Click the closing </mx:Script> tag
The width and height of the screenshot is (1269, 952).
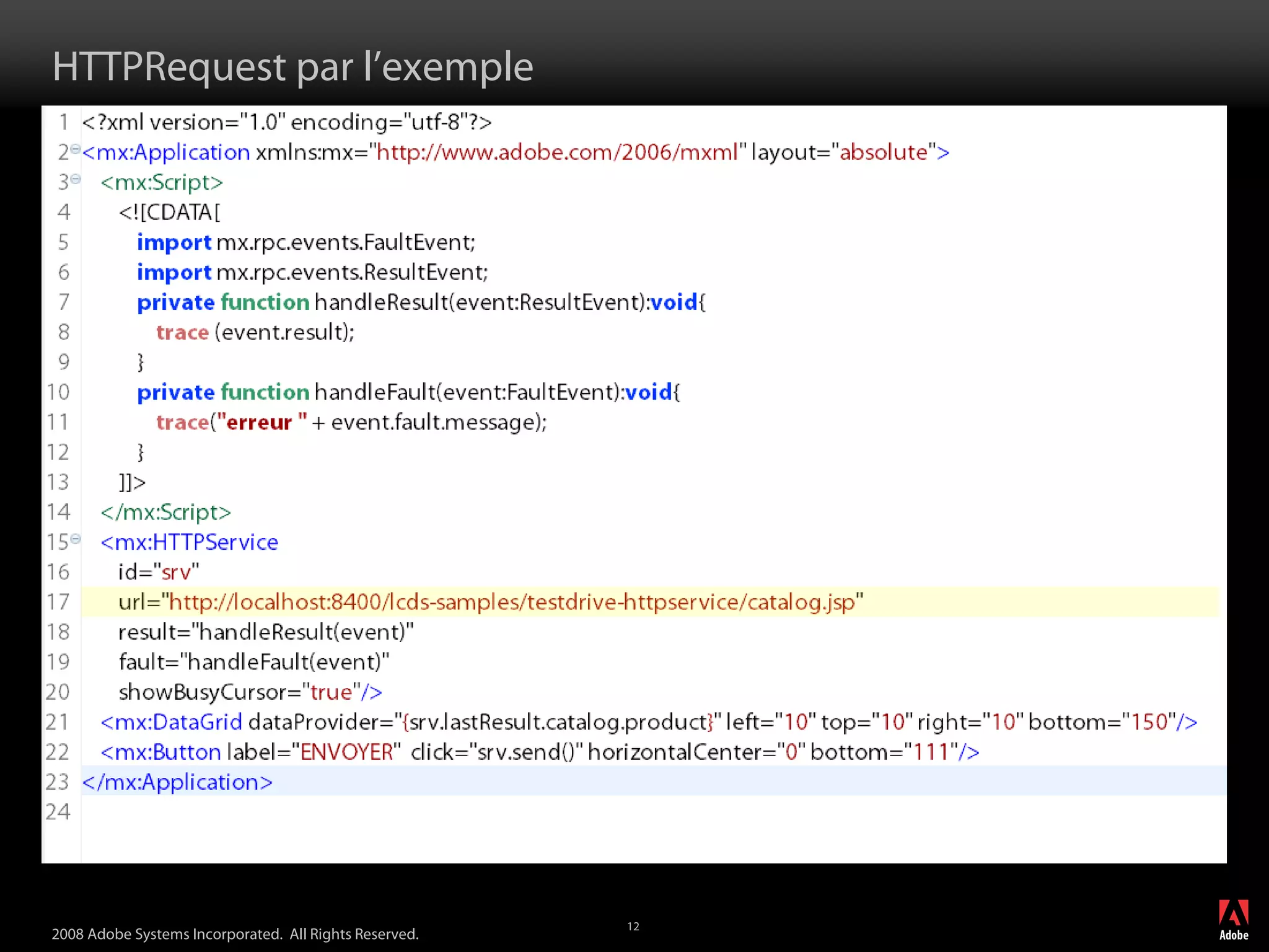click(x=165, y=512)
